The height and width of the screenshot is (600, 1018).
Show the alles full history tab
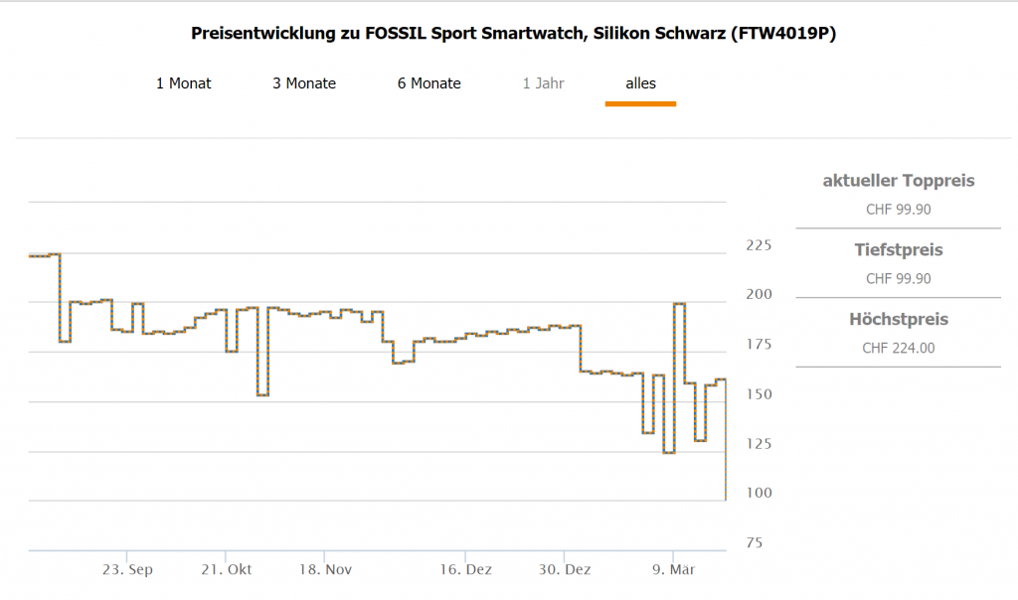tap(641, 83)
